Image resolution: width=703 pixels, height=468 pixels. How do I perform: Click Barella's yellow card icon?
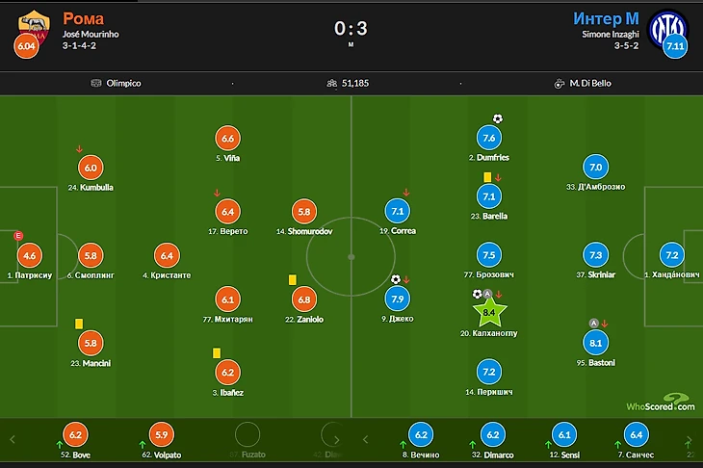tap(488, 176)
